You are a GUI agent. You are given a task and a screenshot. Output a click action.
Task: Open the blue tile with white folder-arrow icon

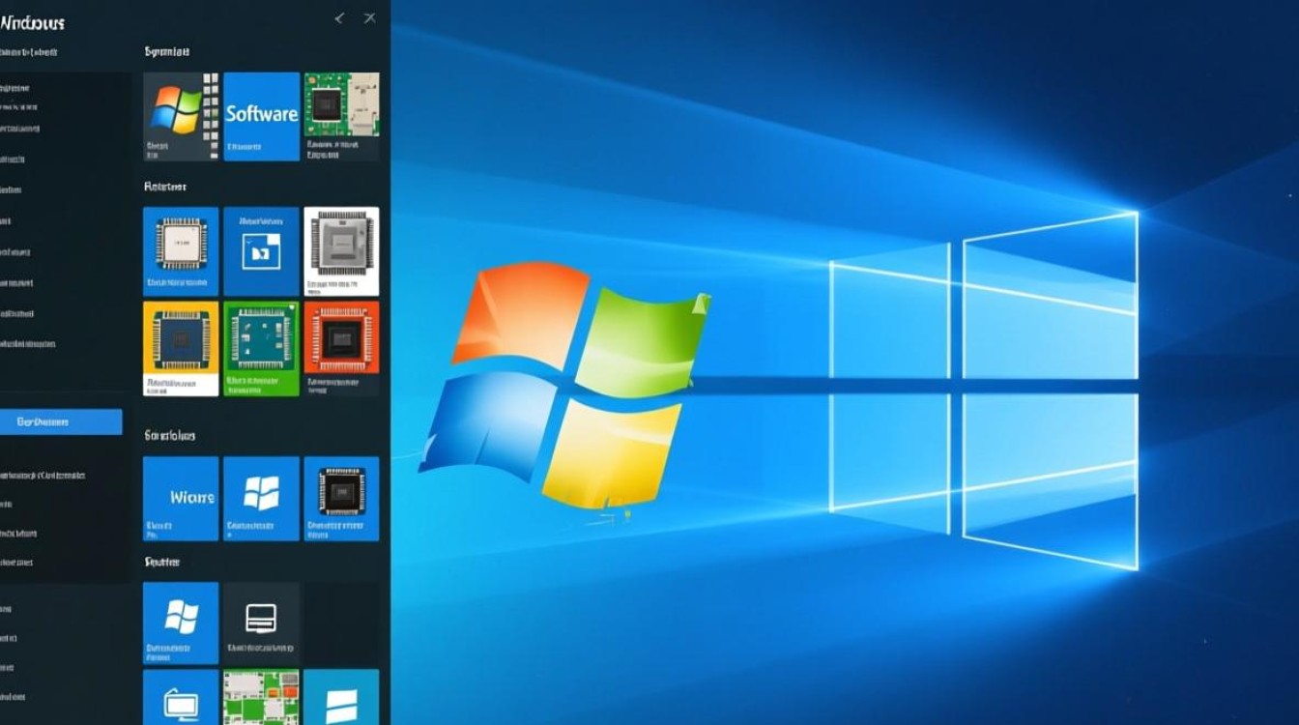[x=261, y=249]
